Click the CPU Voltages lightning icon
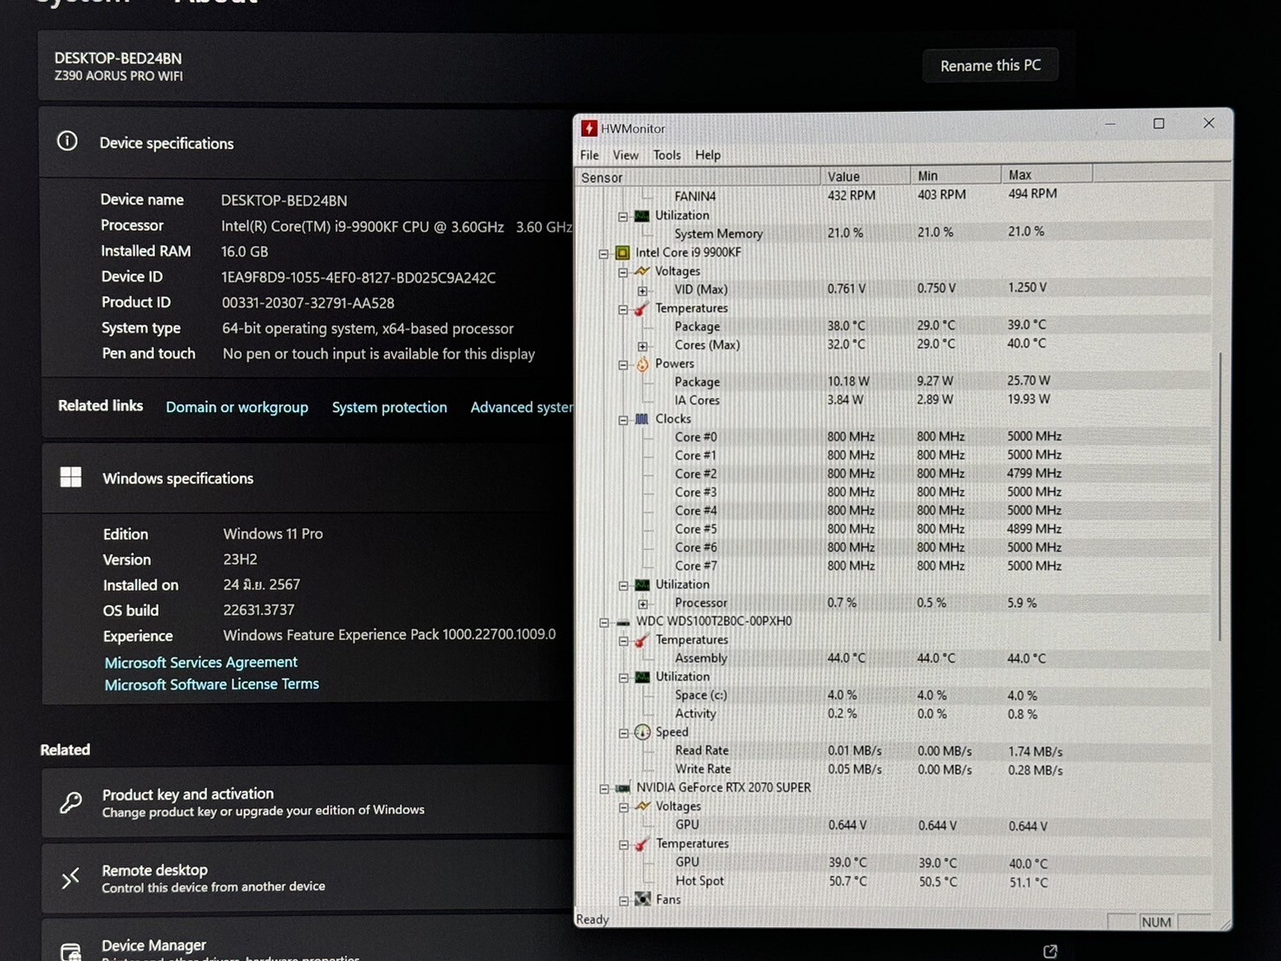The width and height of the screenshot is (1281, 961). coord(642,271)
